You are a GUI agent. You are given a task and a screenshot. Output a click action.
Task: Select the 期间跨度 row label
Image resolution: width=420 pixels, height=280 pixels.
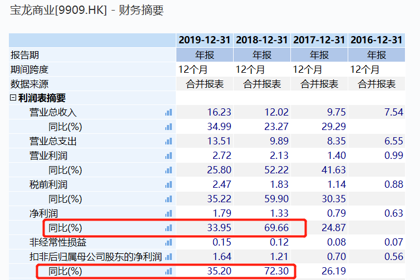[x=29, y=69]
